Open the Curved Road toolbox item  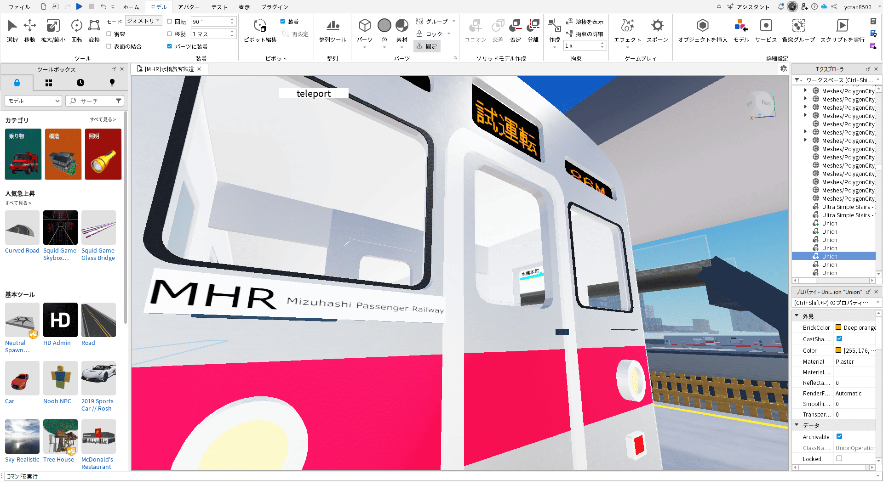pyautogui.click(x=22, y=232)
